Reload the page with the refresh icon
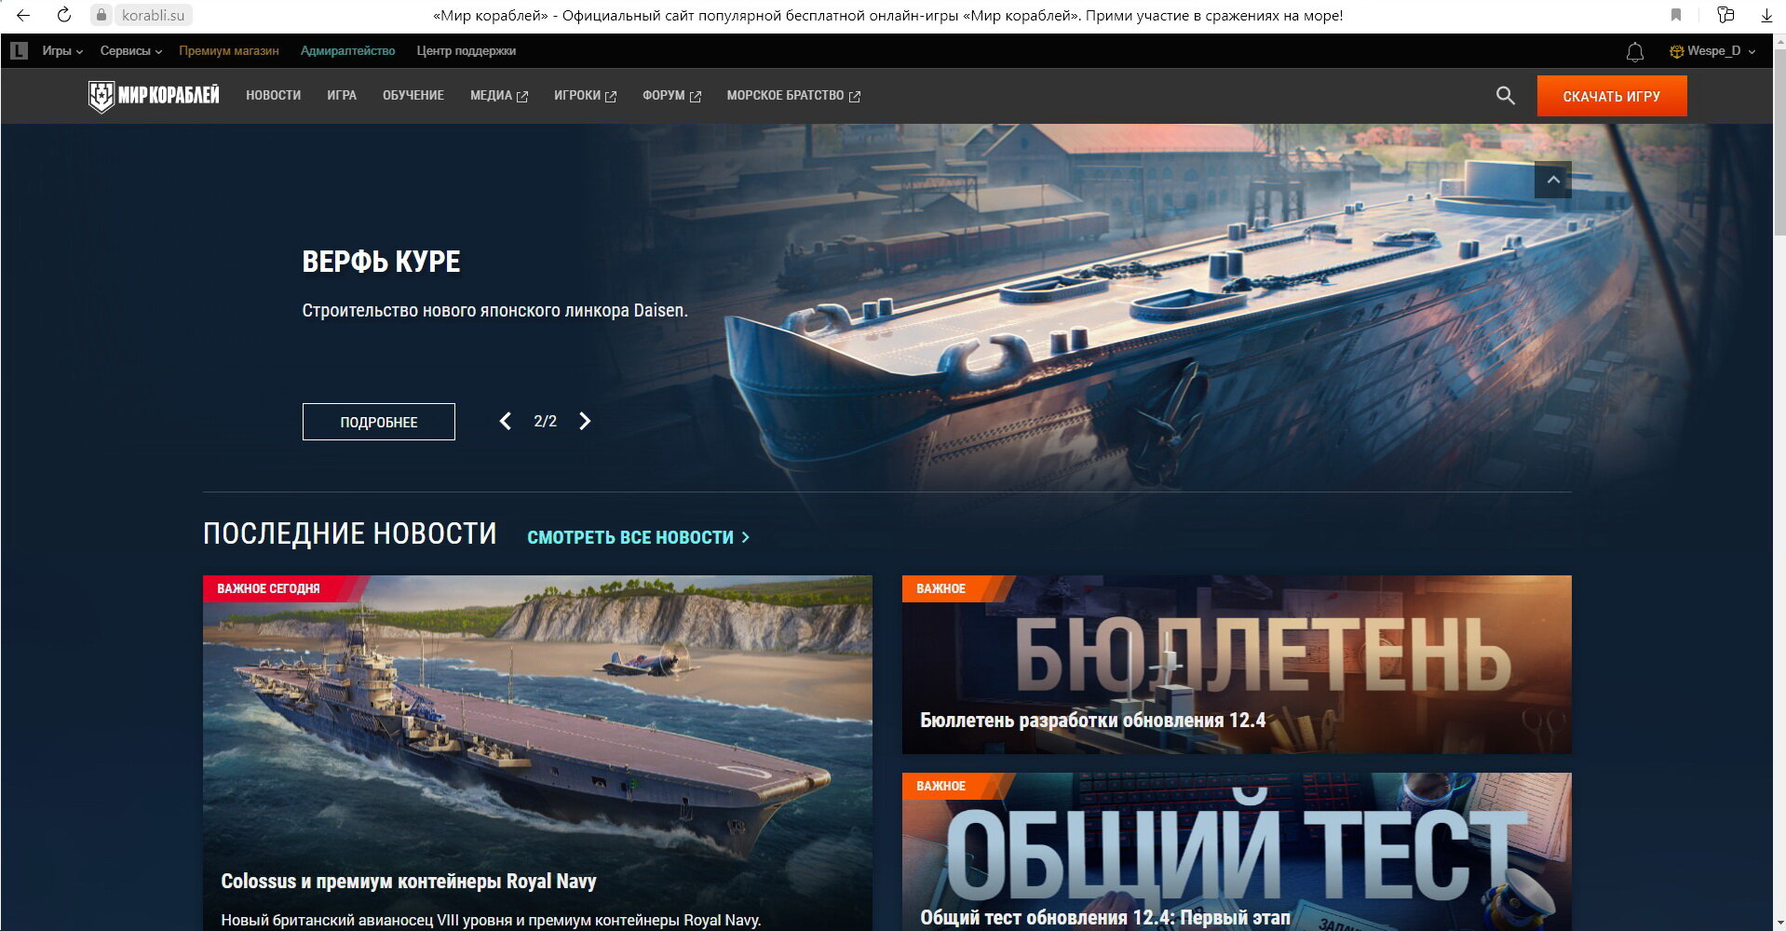 pyautogui.click(x=63, y=15)
